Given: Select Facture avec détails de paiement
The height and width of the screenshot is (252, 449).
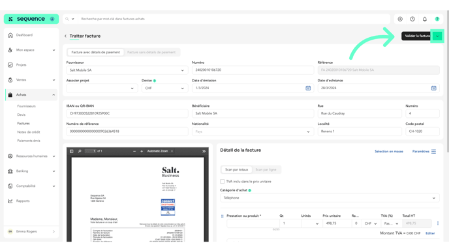Looking at the screenshot, I should 96,52.
